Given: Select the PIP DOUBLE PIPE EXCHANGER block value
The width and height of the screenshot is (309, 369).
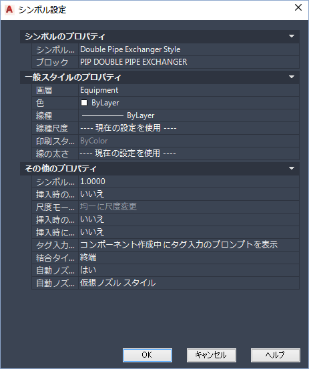Looking at the screenshot, I should coord(188,62).
